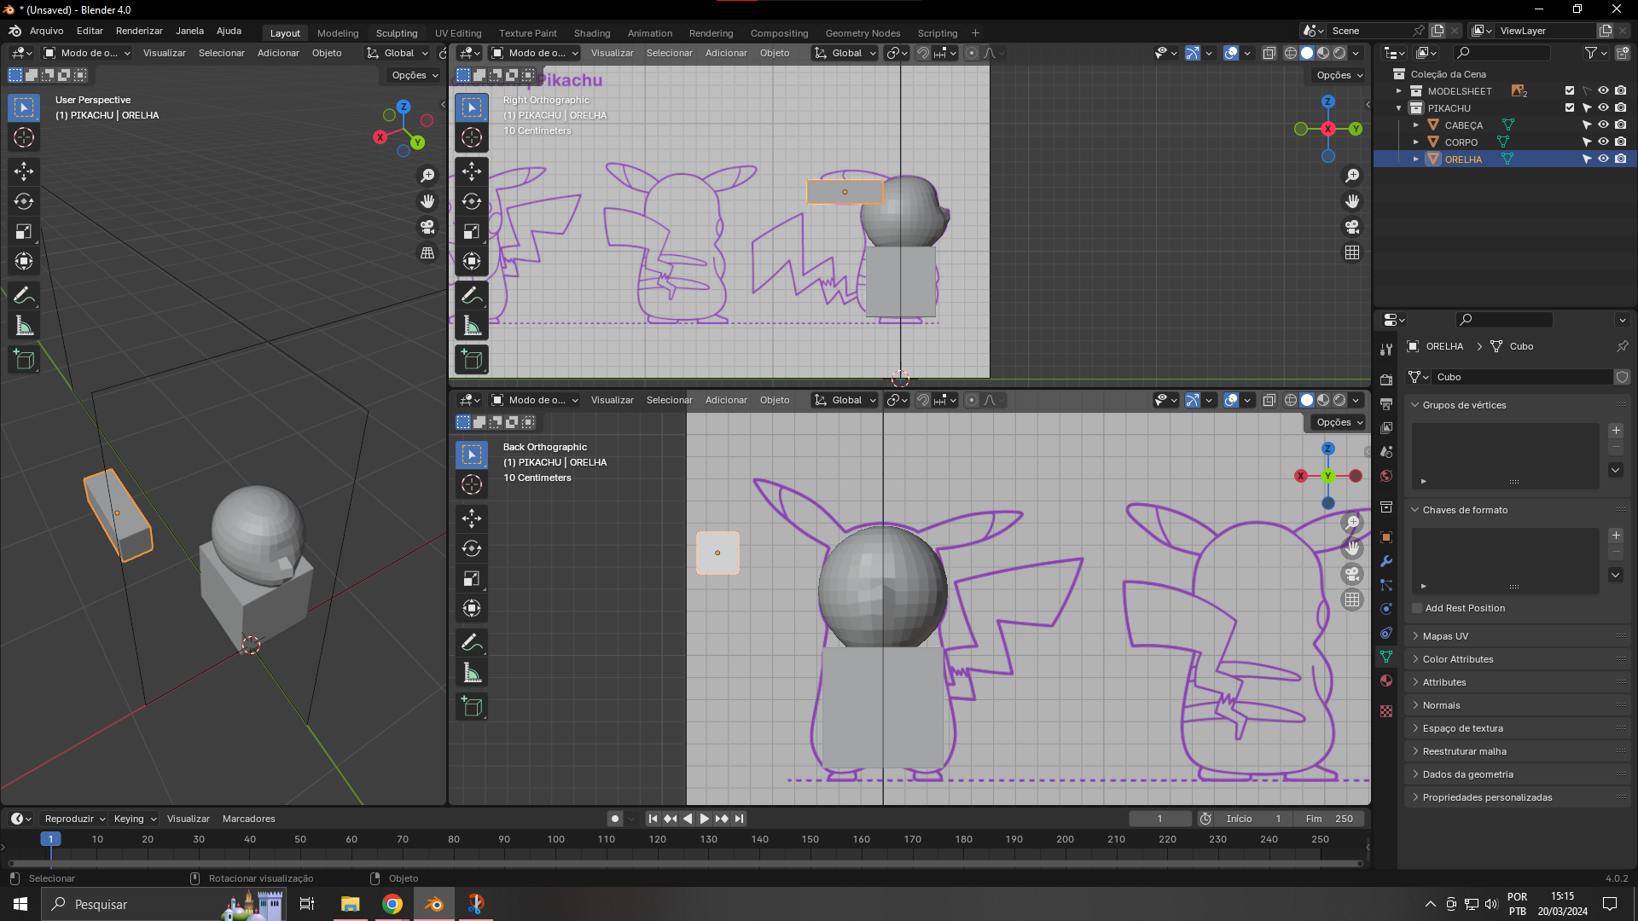Expand the Mapas UV panel

[x=1445, y=636]
